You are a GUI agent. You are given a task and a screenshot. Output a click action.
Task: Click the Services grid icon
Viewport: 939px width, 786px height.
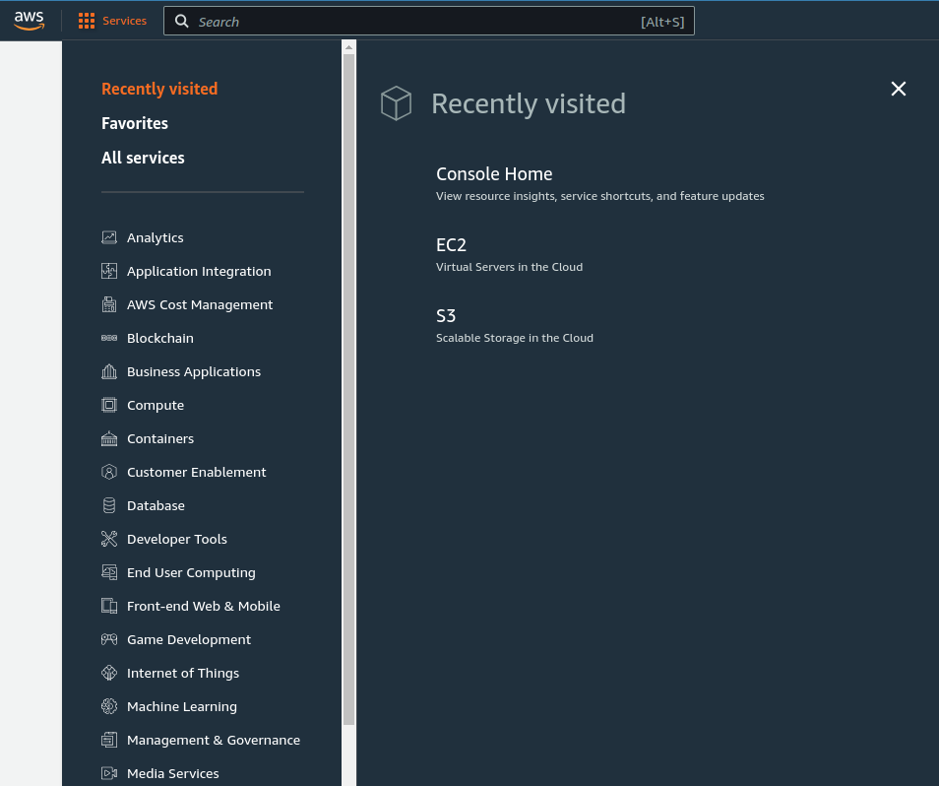(x=87, y=21)
